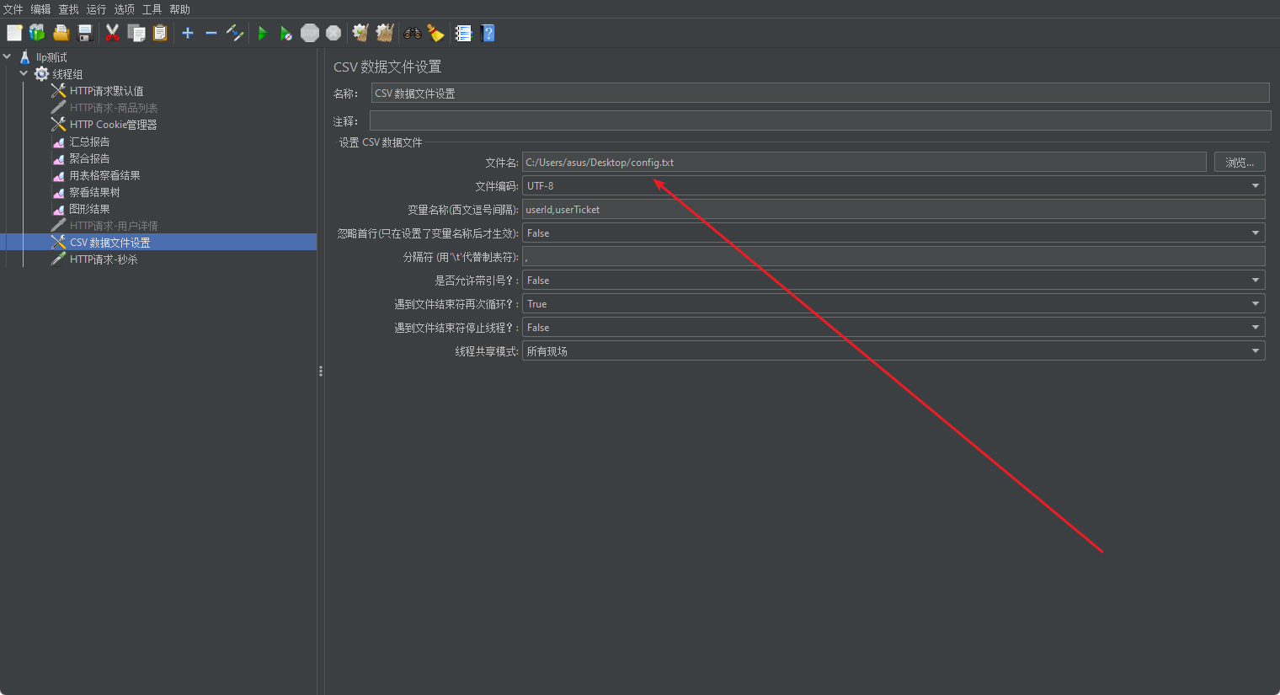Click the Stop sign icon
The image size is (1280, 695).
tap(310, 33)
